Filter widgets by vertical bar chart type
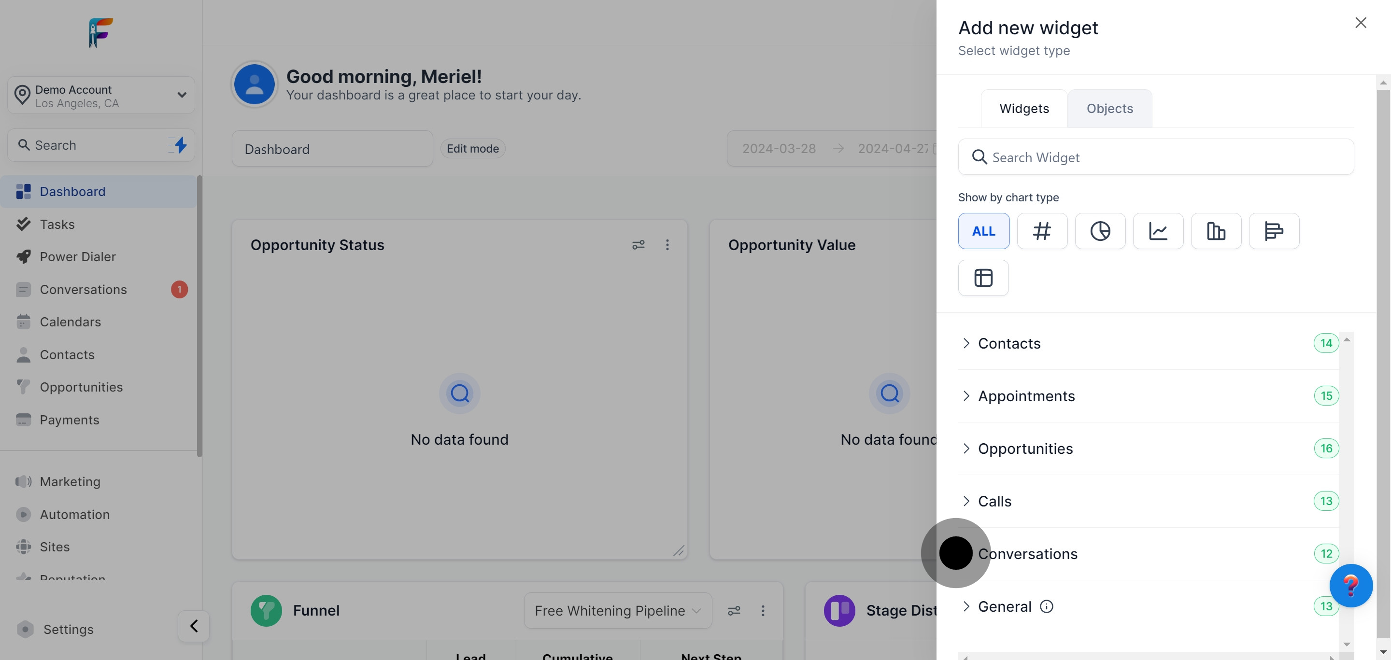This screenshot has width=1391, height=660. point(1216,231)
